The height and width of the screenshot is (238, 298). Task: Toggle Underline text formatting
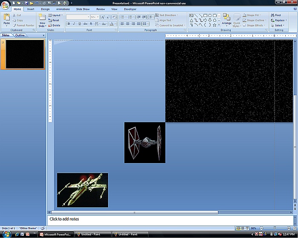coord(80,24)
